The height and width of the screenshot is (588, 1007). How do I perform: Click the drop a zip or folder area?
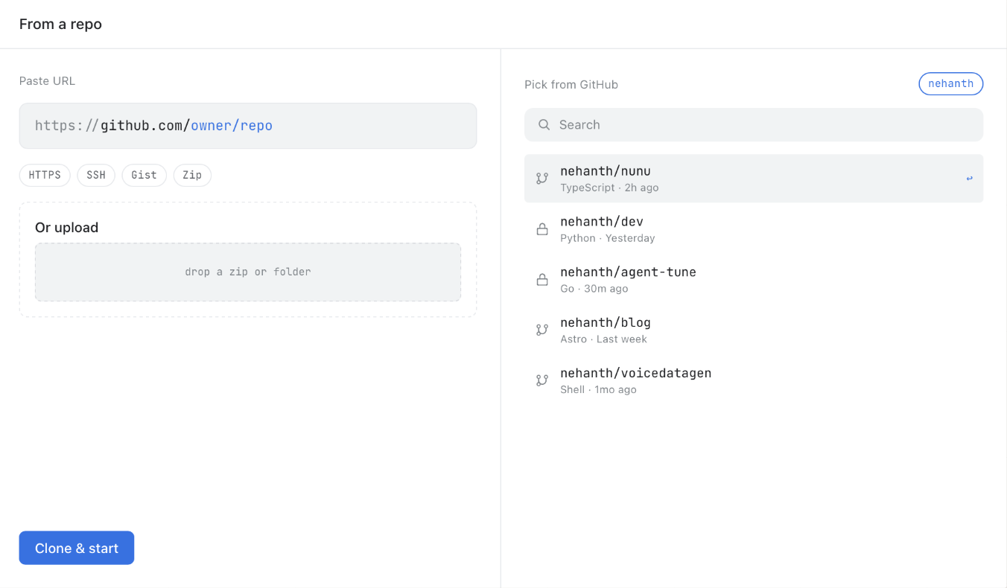coord(248,272)
